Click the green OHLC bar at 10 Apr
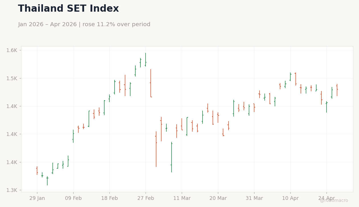This screenshot has height=207, width=359. click(x=290, y=77)
